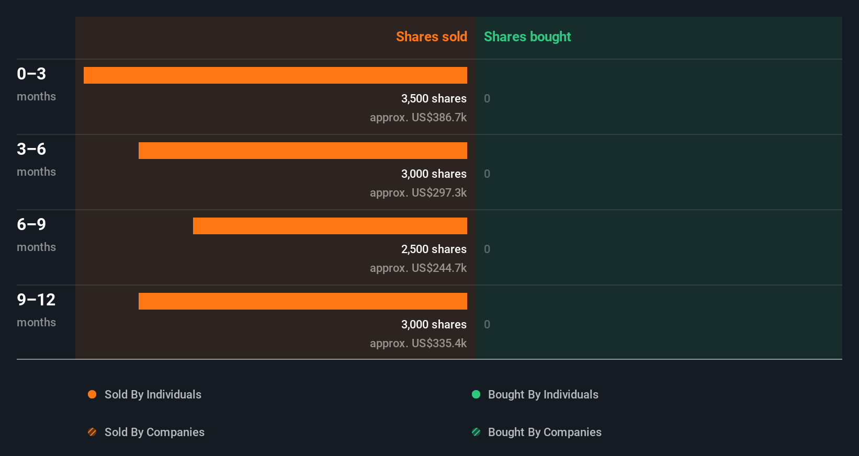Screen dimensions: 859x456
Task: Toggle the Bought By Companies legend label
Action: pos(545,432)
